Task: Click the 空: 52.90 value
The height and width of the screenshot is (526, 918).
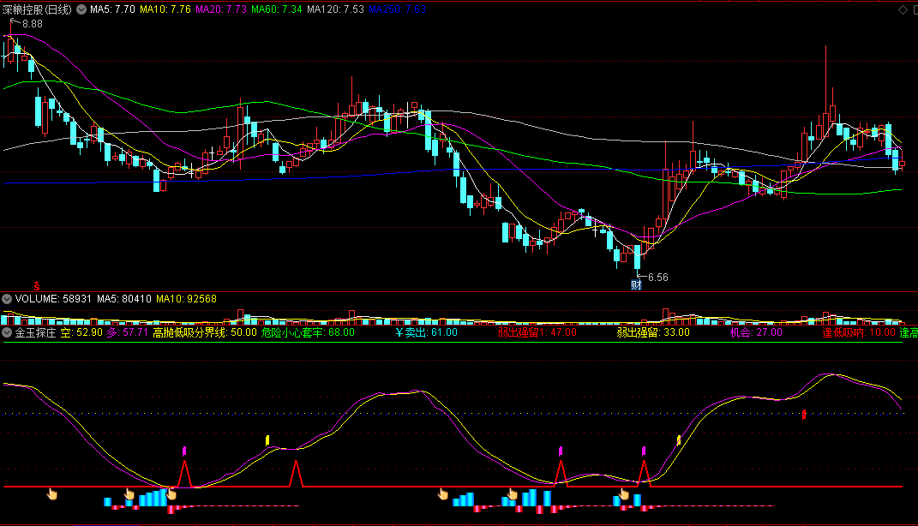Action: tap(81, 332)
